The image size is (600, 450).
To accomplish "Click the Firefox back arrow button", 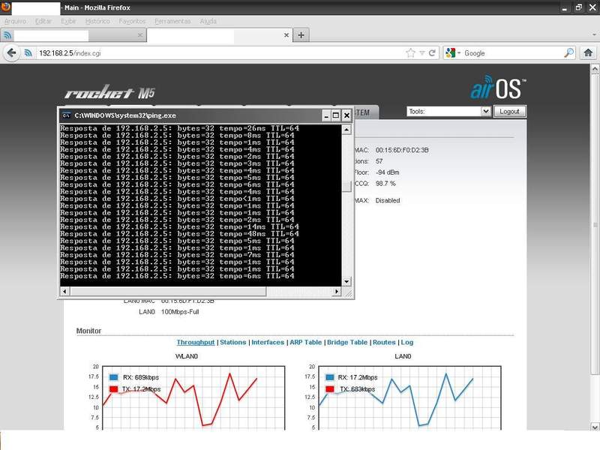I will 11,52.
